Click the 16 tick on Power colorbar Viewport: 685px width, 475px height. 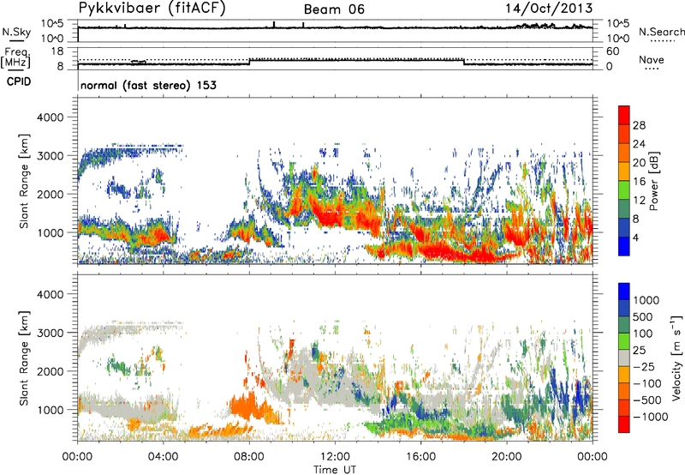coord(639,182)
